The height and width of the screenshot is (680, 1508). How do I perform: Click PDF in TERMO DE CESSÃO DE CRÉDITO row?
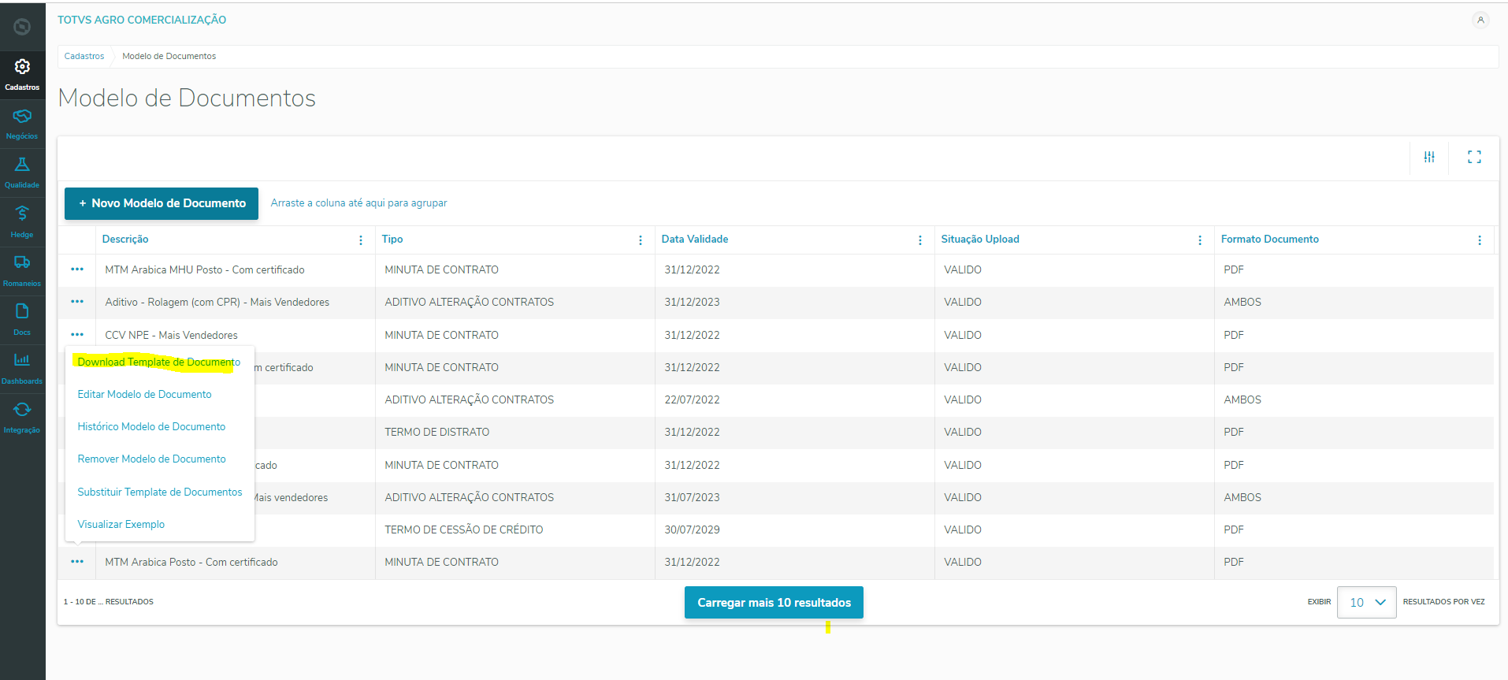tap(1234, 530)
